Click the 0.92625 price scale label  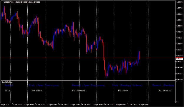[180, 14]
